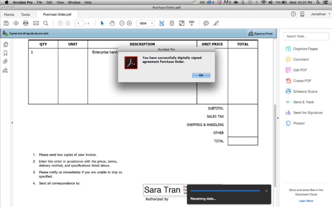Viewport: 332px width, 207px height.
Task: Select the Purchase Order.pdf tab
Action: (x=57, y=14)
